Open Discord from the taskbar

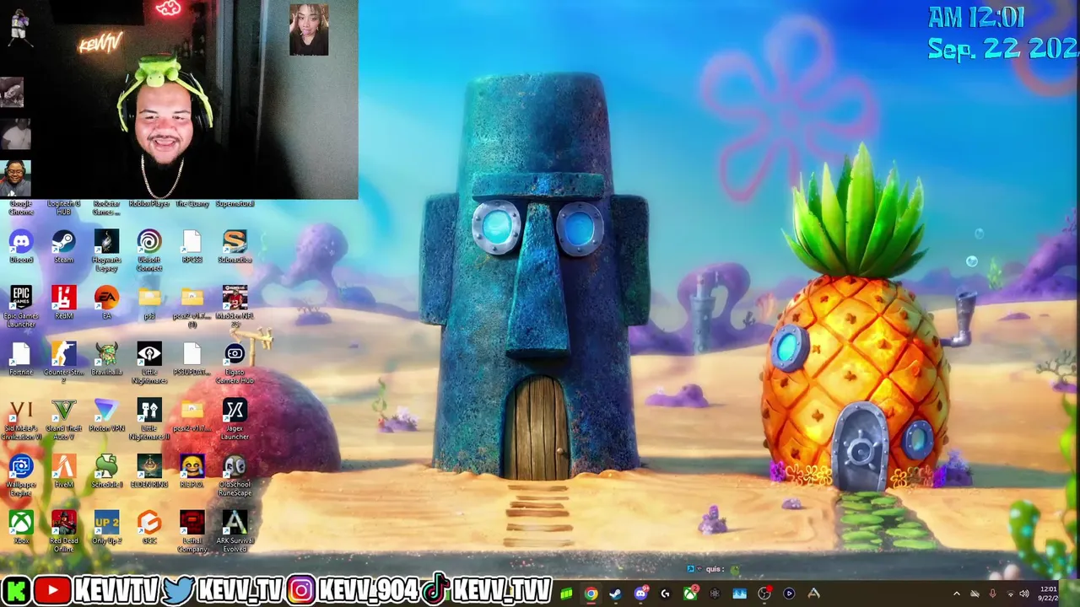coord(640,594)
